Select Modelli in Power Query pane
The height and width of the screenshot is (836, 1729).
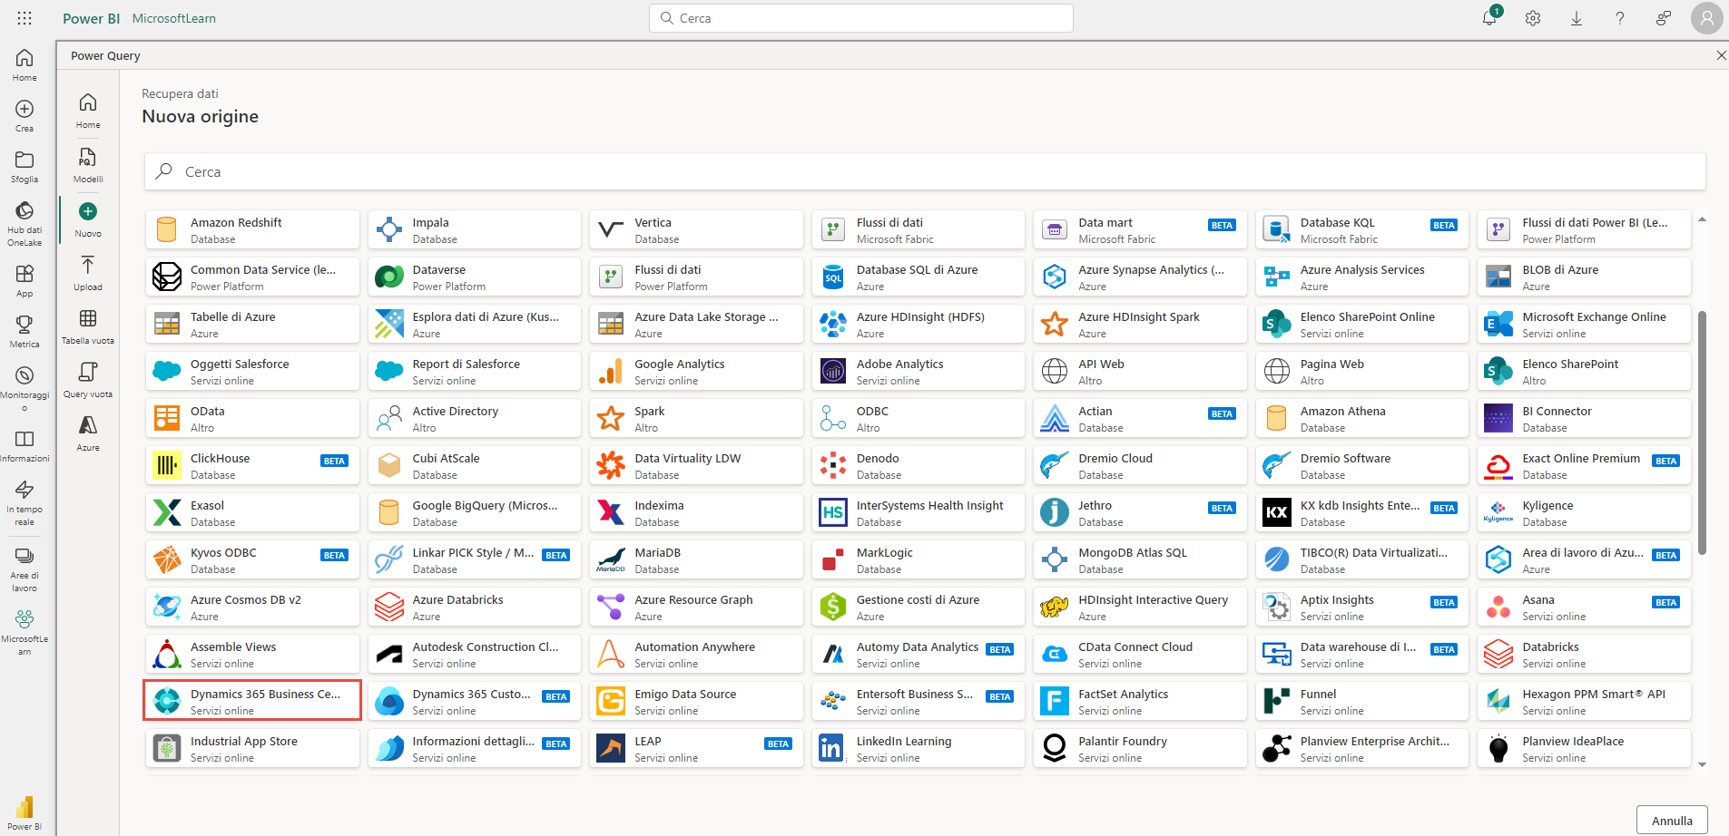point(88,165)
